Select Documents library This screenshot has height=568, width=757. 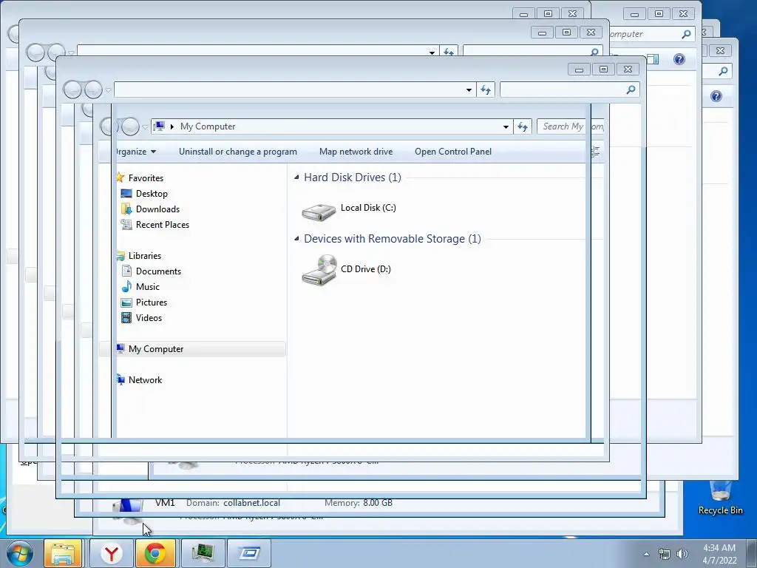[158, 271]
